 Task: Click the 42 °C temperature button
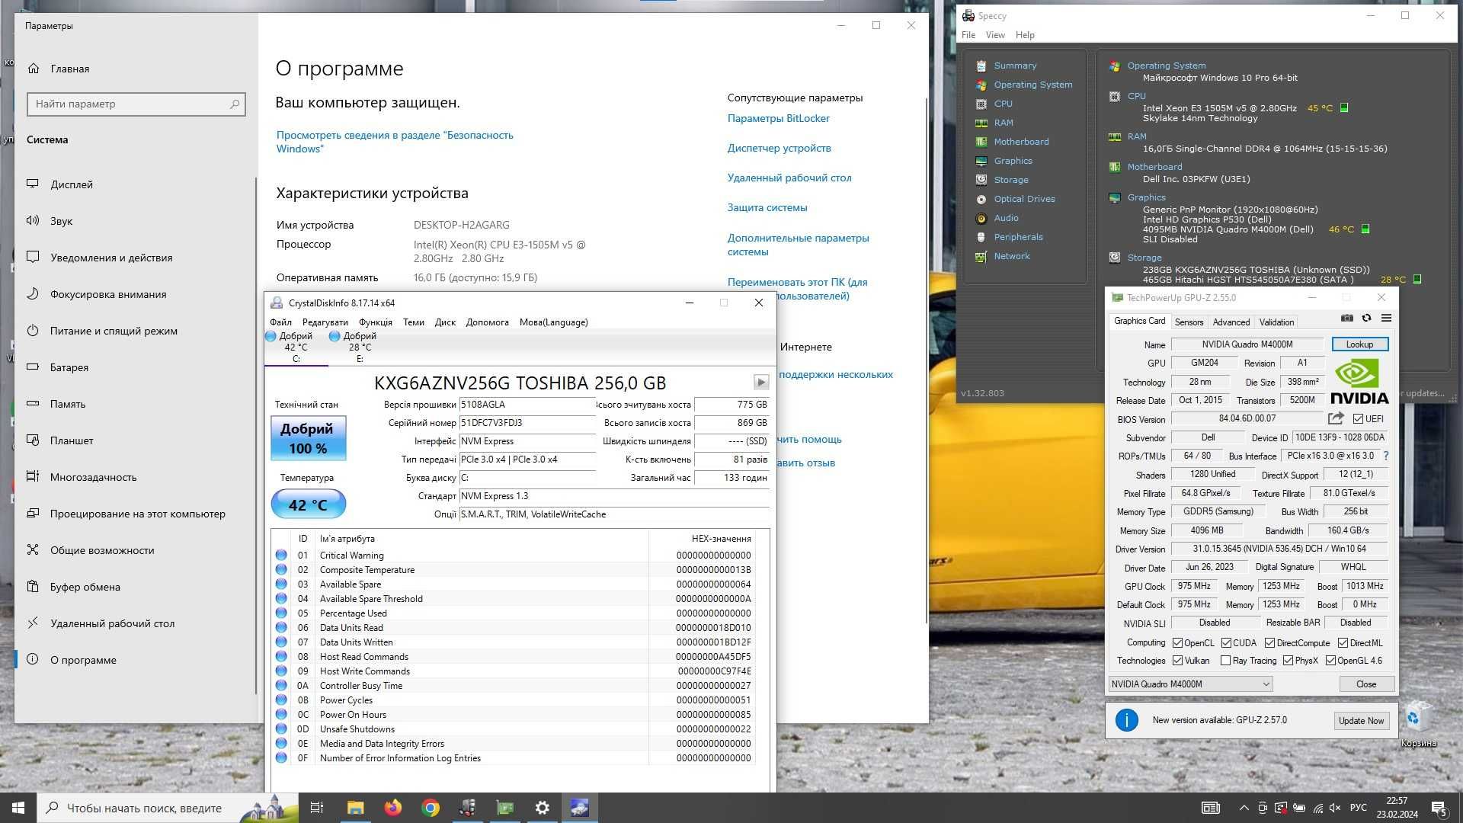[x=308, y=504]
